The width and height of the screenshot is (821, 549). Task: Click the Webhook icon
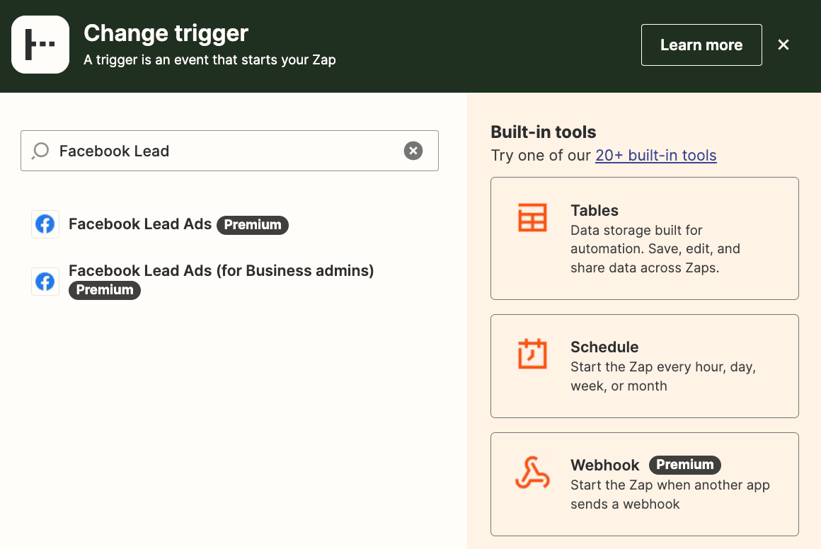pos(532,473)
